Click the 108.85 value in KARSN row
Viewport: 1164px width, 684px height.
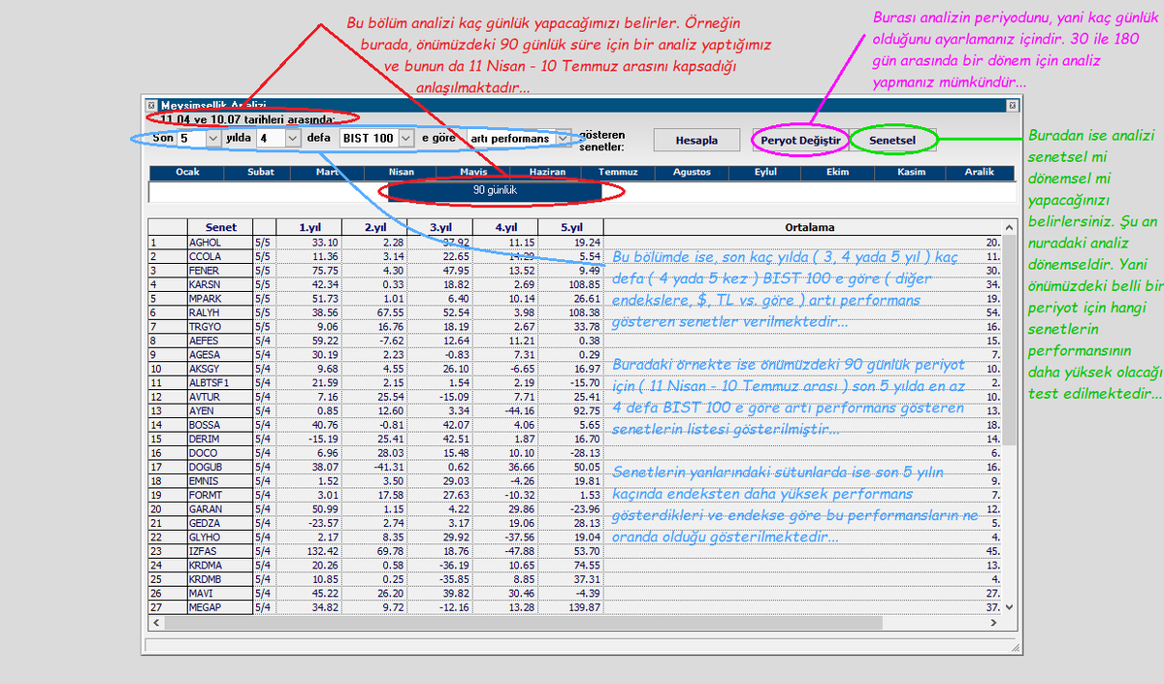583,284
